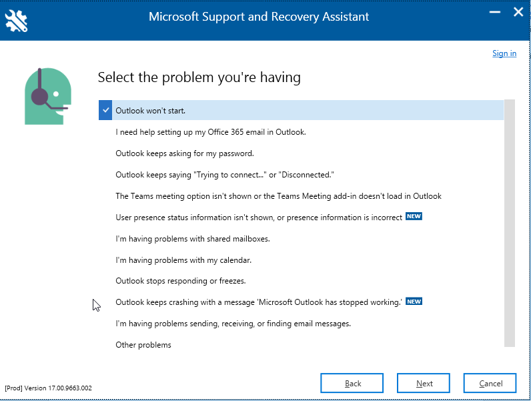
Task: Choose 'Outlook stops responding or freezes'
Action: [x=181, y=281]
